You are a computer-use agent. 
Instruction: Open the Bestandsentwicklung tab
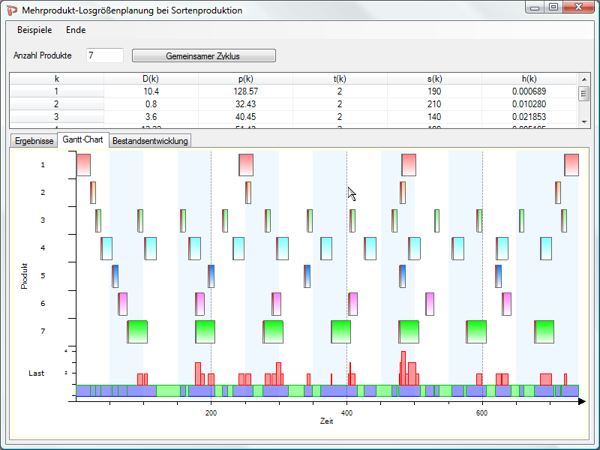pyautogui.click(x=151, y=141)
